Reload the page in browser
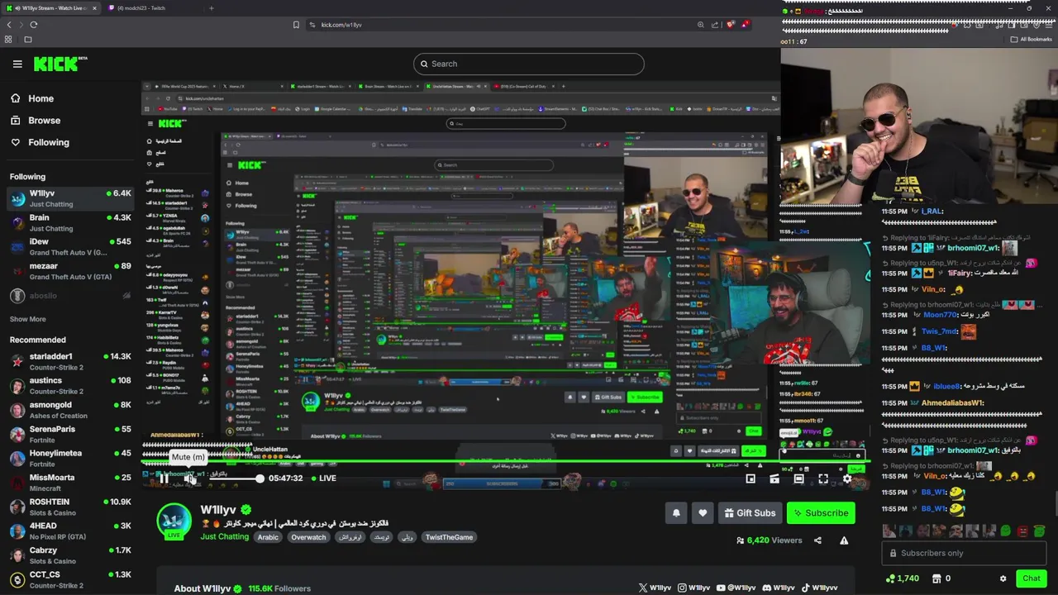This screenshot has width=1058, height=595. (33, 25)
